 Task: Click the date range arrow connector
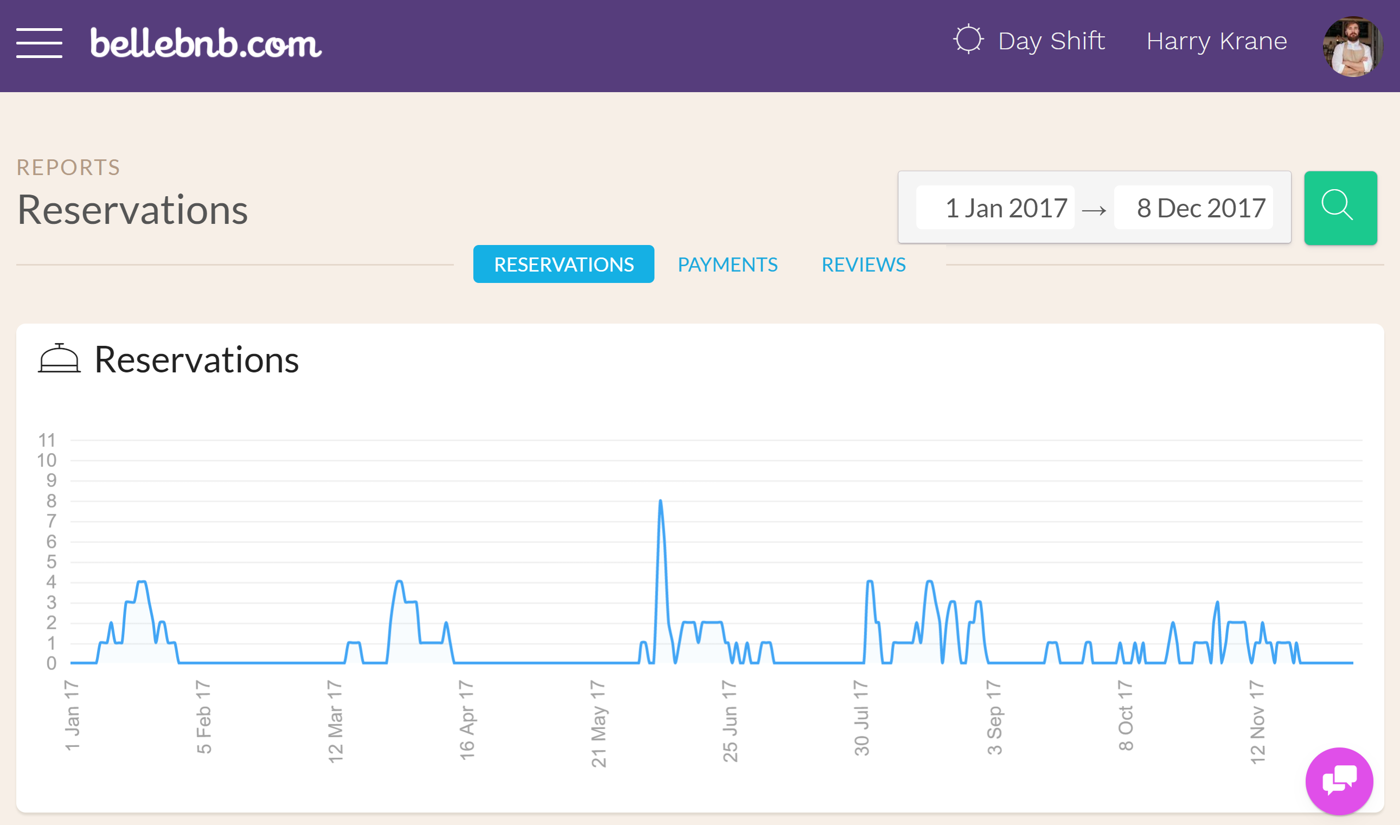pyautogui.click(x=1094, y=207)
